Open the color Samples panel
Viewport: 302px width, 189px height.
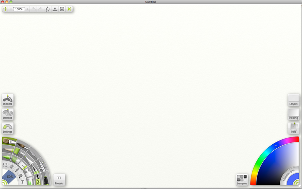click(242, 180)
